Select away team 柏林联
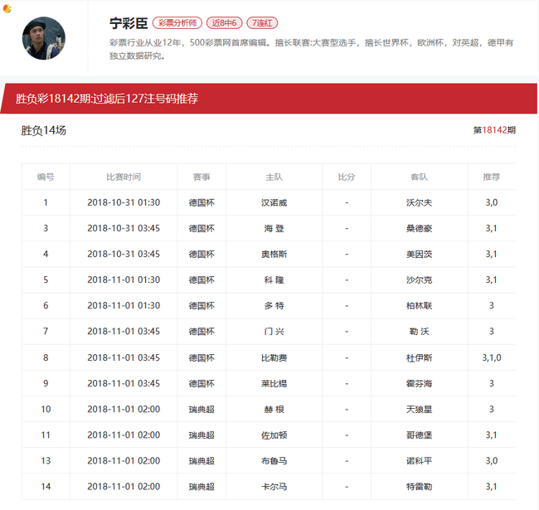539x510 pixels. (x=419, y=306)
